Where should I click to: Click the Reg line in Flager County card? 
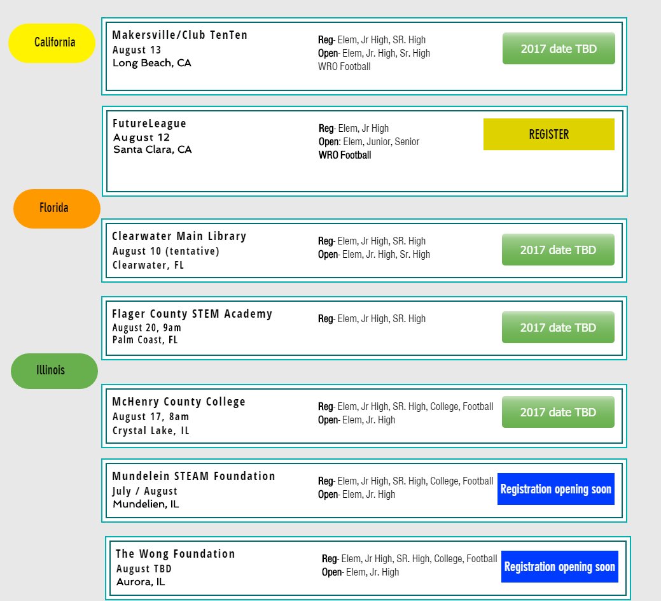click(x=372, y=319)
